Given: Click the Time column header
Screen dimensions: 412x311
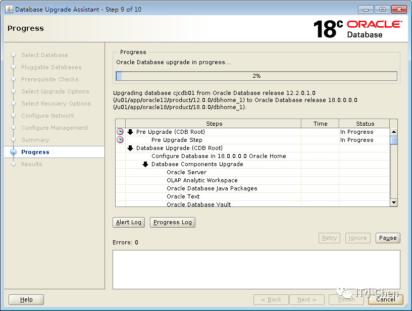Looking at the screenshot, I should (320, 124).
